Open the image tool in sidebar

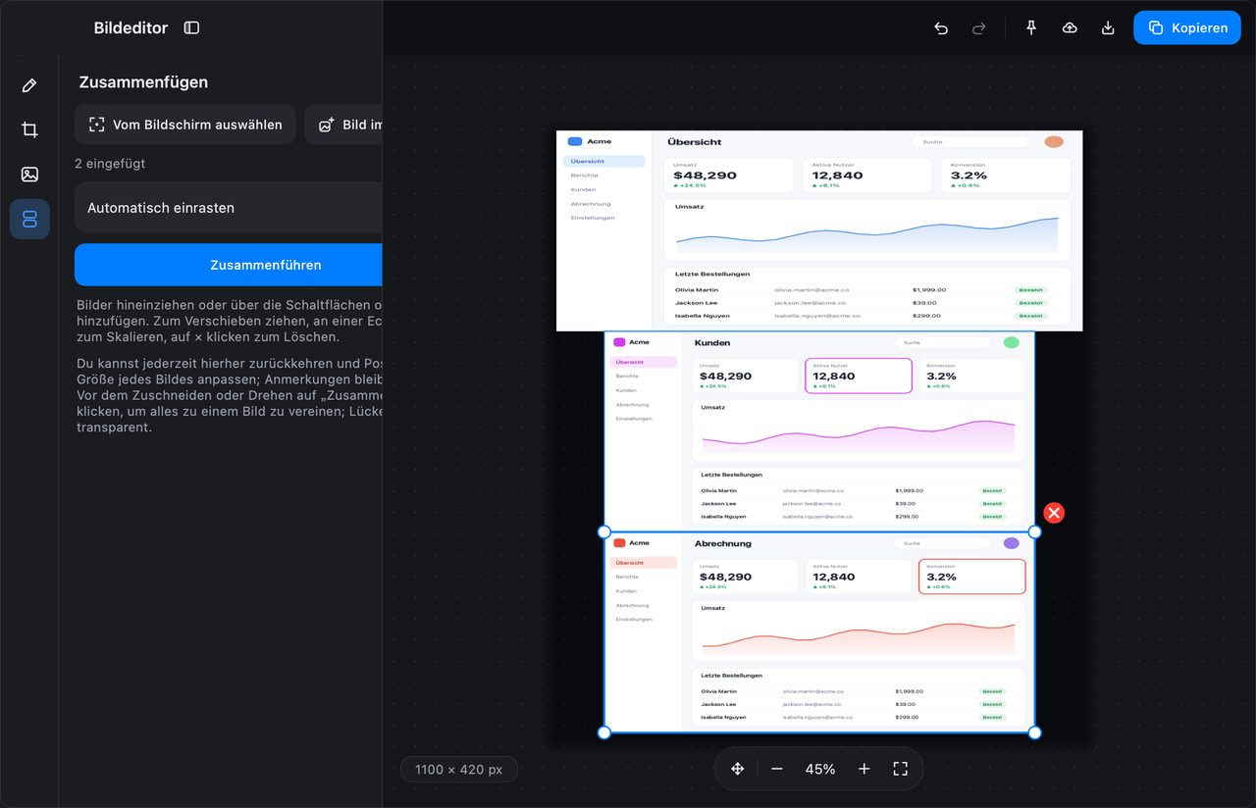click(x=29, y=175)
